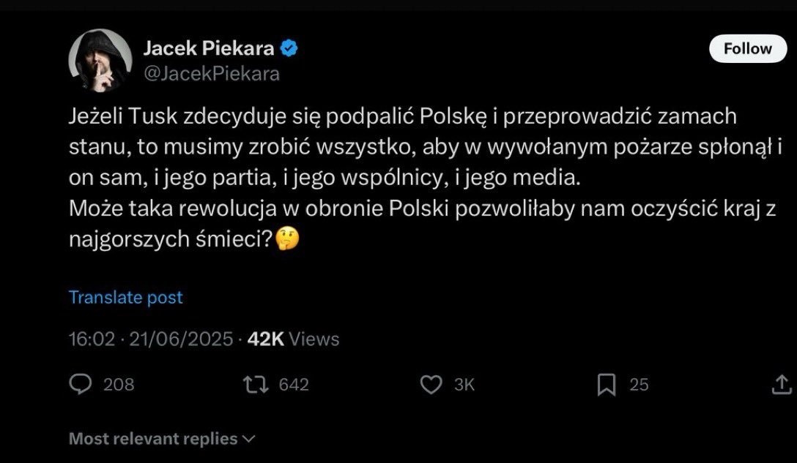Viewport: 797px width, 463px height.
Task: Click the @JacekPiekara handle
Action: click(x=211, y=74)
